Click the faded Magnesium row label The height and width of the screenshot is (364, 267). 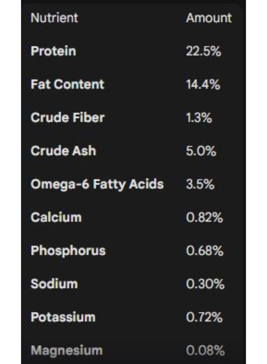point(66,350)
